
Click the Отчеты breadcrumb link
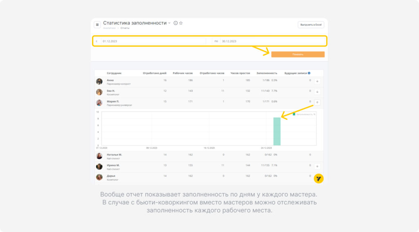point(125,28)
